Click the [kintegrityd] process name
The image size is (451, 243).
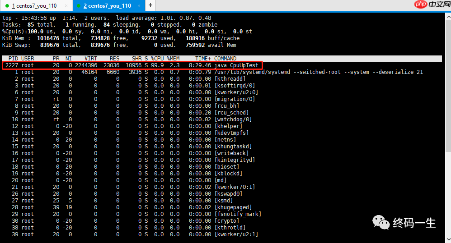235,160
